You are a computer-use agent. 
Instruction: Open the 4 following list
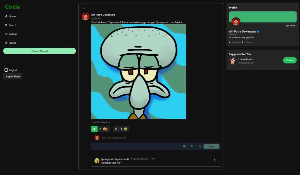pos(235,42)
